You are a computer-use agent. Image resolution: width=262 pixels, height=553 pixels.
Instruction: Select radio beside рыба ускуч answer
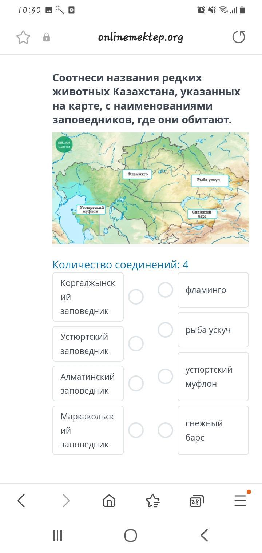pyautogui.click(x=165, y=330)
